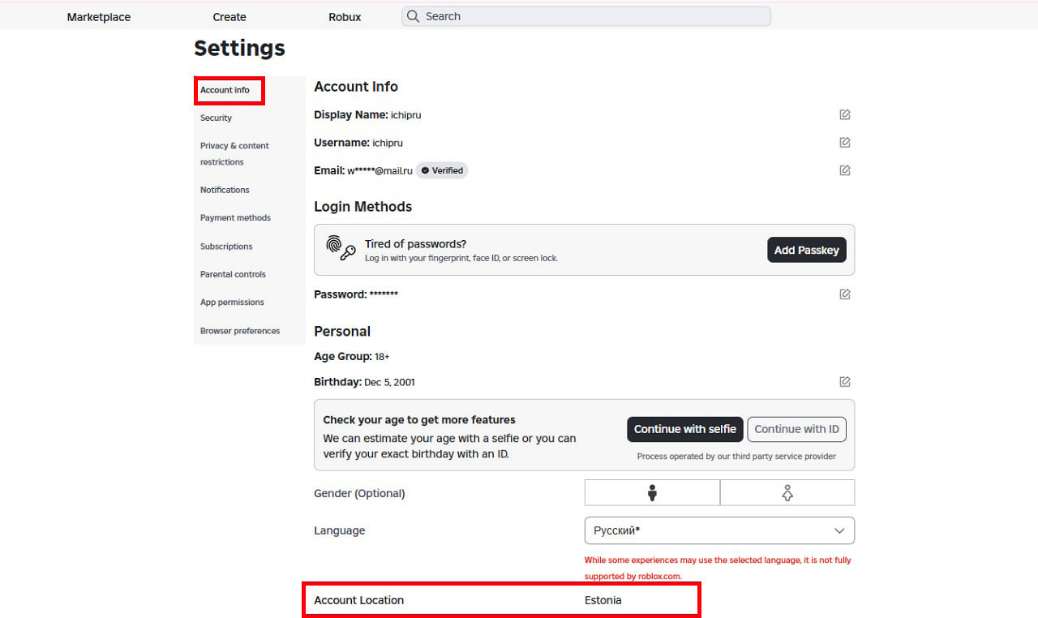Click the edit icon for Email

[x=845, y=170]
